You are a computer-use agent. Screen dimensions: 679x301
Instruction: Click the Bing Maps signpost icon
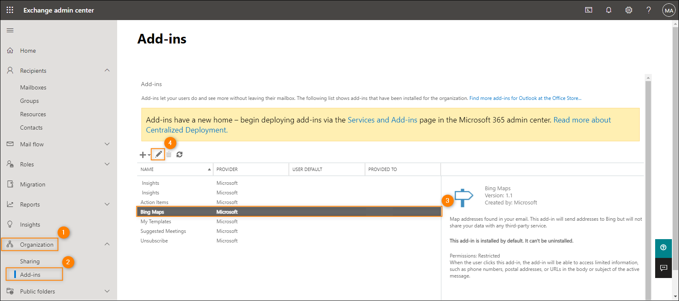(x=464, y=198)
